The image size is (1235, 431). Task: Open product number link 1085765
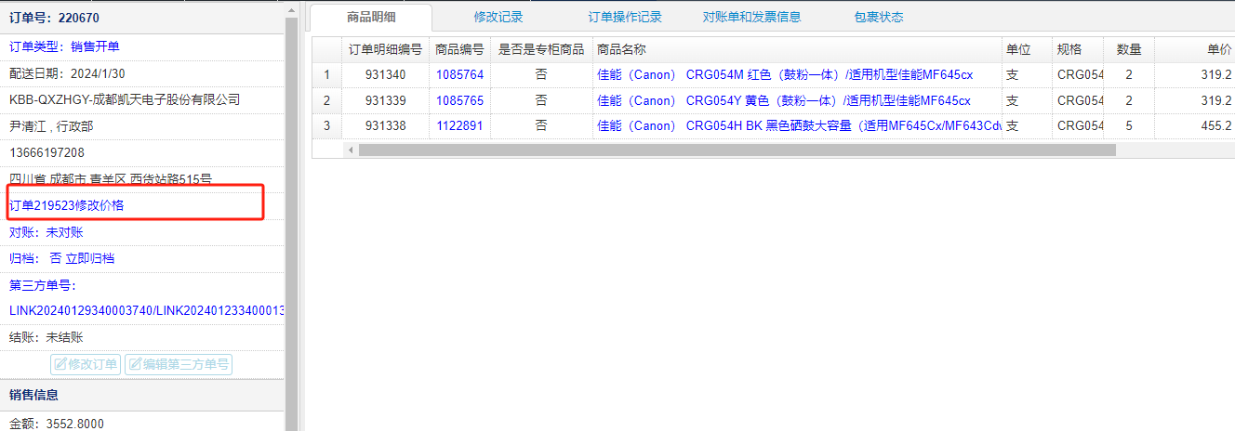pyautogui.click(x=459, y=100)
